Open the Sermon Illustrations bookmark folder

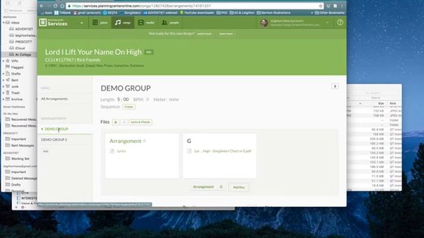[274, 13]
